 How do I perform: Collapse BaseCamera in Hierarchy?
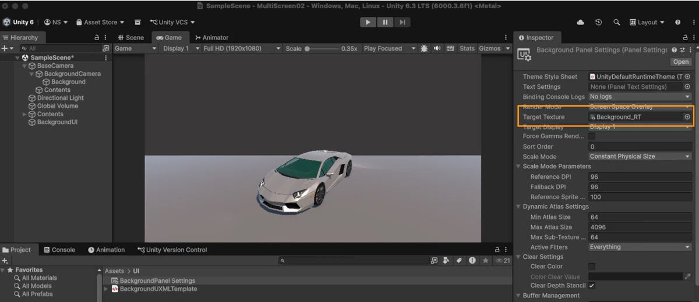25,66
